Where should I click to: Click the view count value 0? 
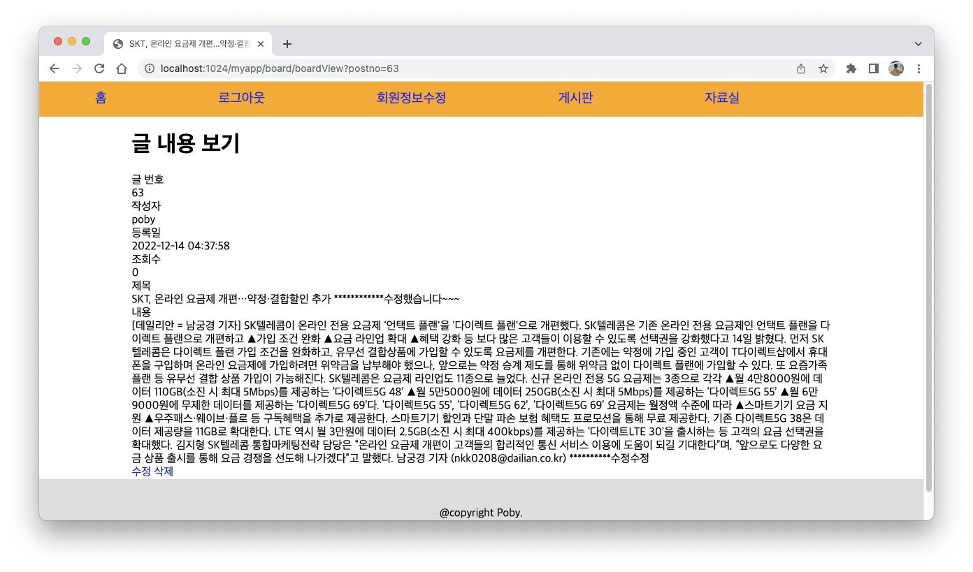point(135,272)
